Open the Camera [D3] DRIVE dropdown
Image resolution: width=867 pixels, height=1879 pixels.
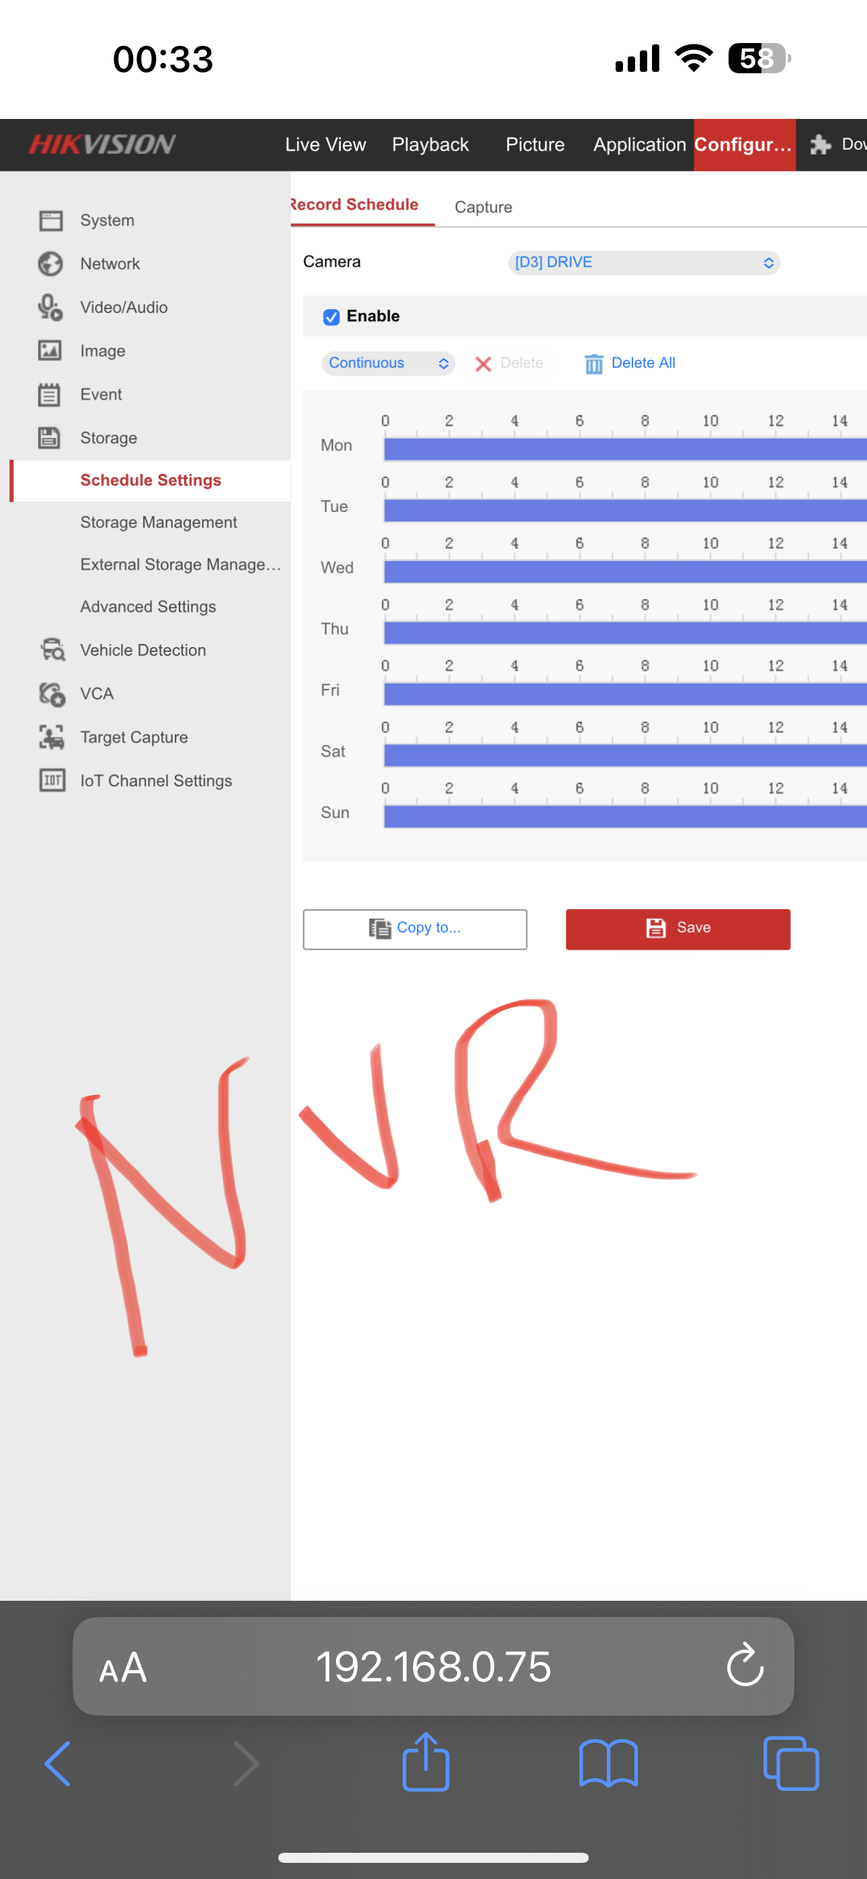pos(643,263)
